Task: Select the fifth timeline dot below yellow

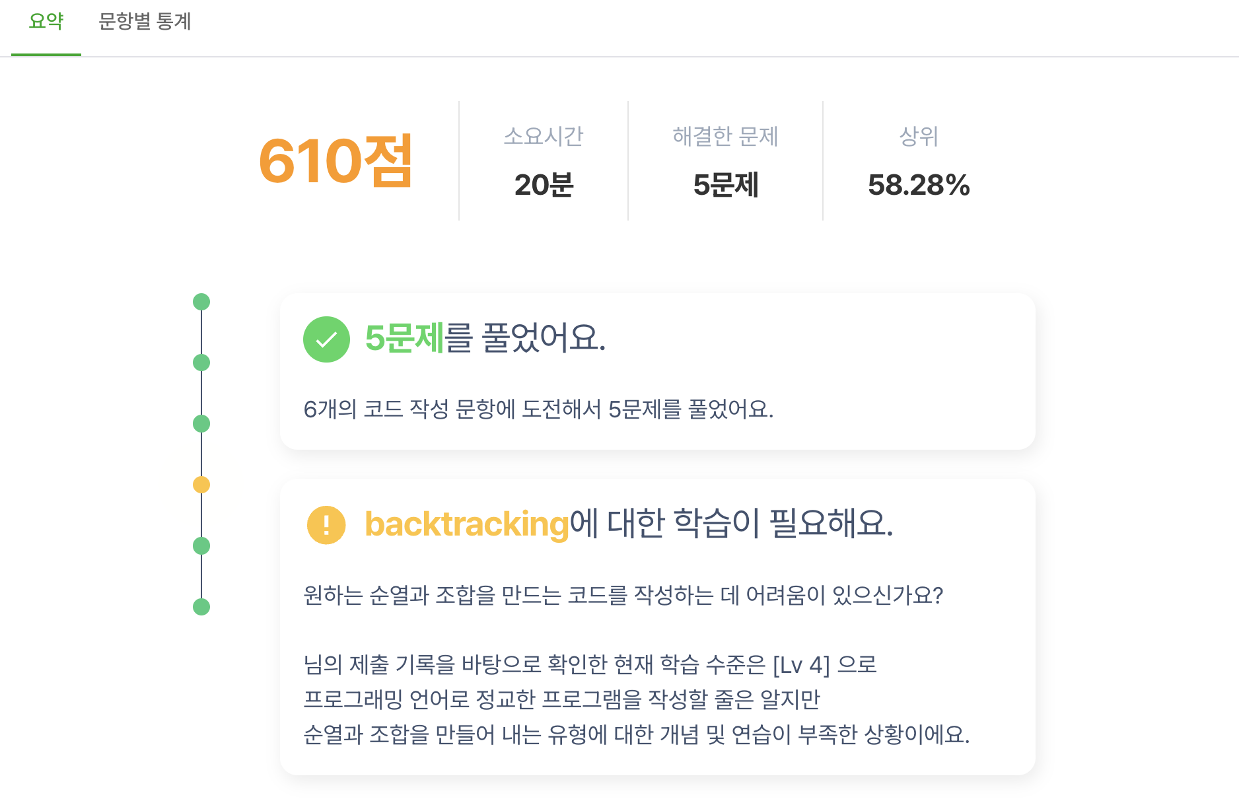Action: click(201, 545)
